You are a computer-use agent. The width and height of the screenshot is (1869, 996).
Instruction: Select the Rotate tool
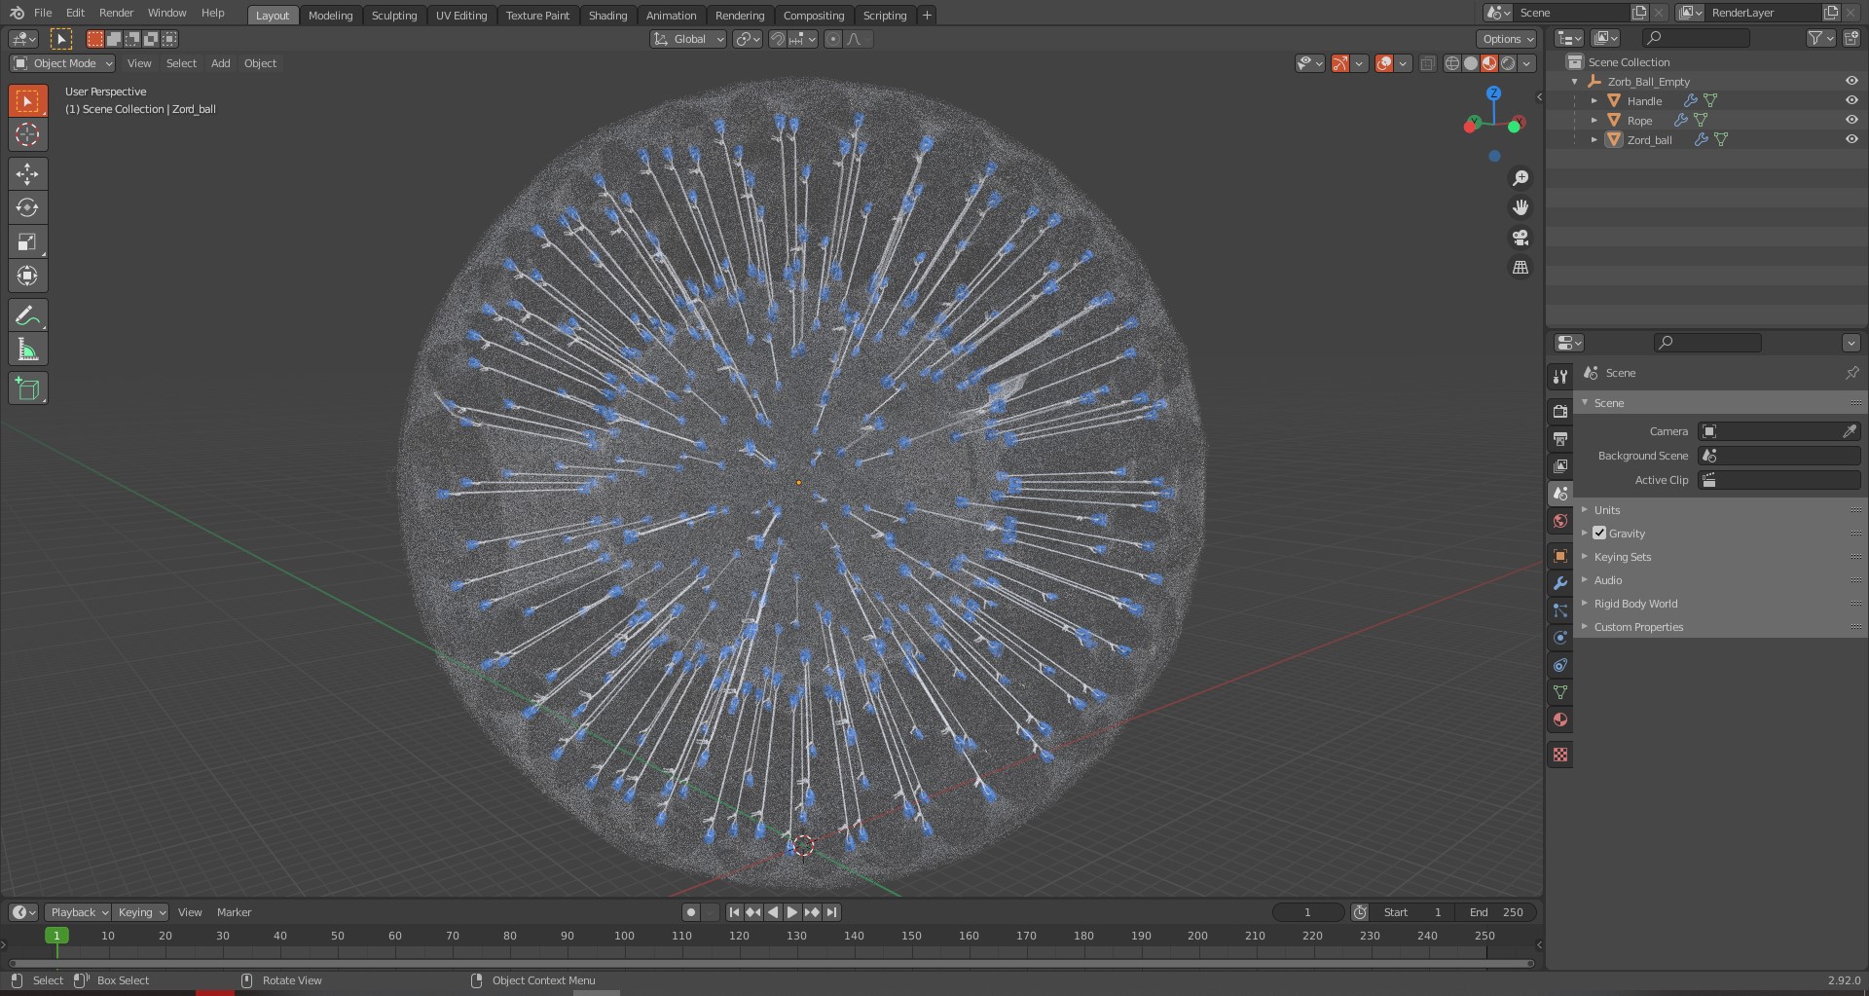pyautogui.click(x=27, y=208)
